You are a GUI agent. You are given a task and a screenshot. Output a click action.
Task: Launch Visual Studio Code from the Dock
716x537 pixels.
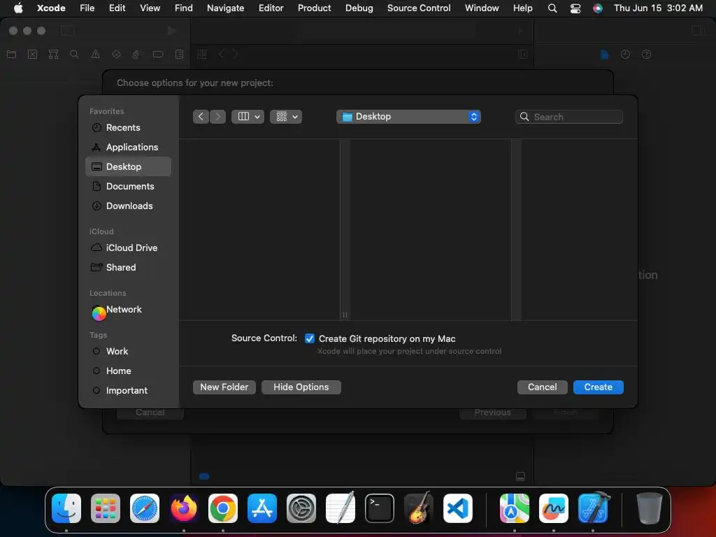(x=458, y=508)
